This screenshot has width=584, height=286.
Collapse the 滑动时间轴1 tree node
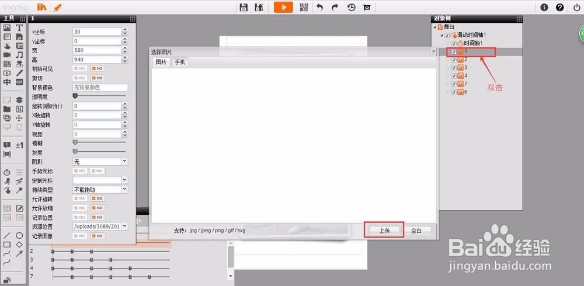[442, 36]
